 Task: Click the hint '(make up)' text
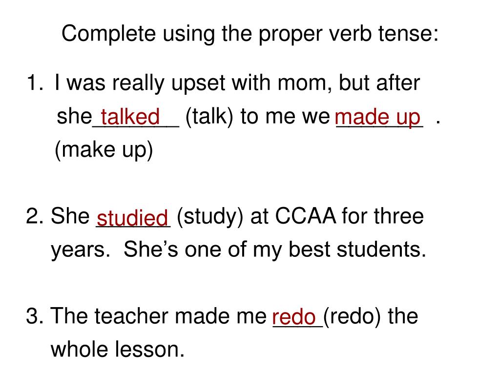[x=104, y=149]
